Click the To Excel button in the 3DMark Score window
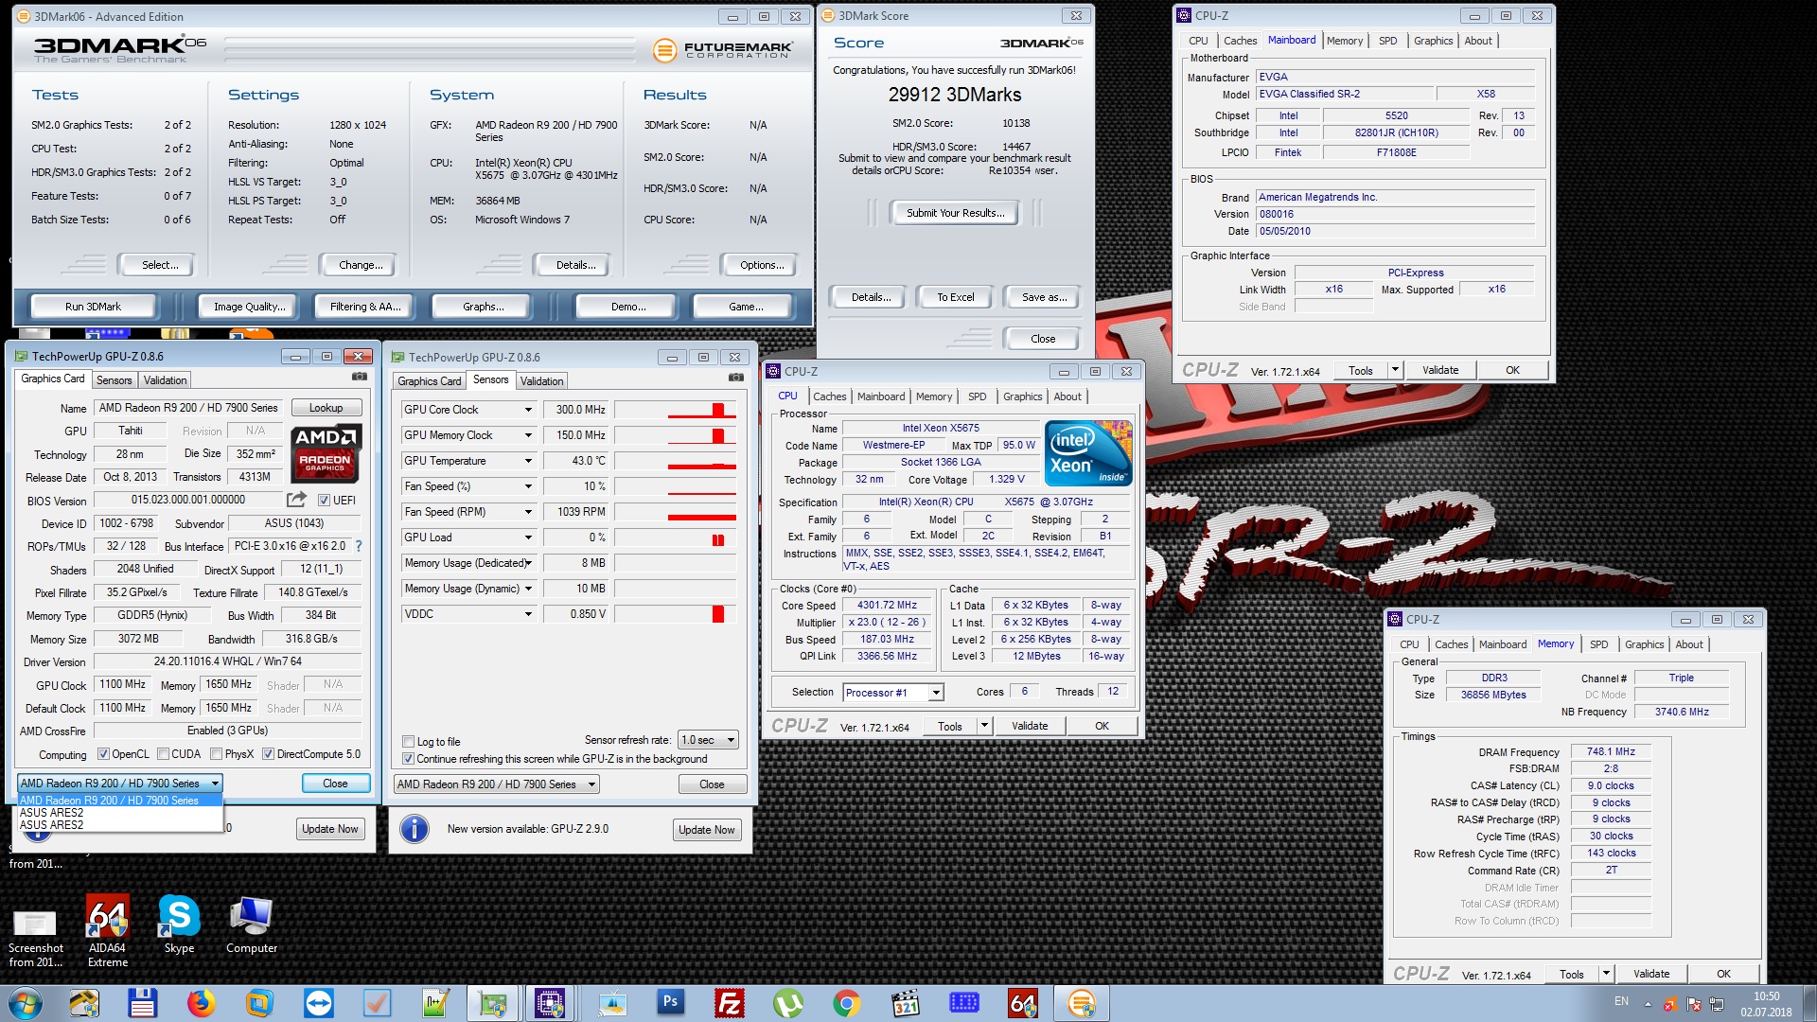The image size is (1817, 1022). pos(955,297)
